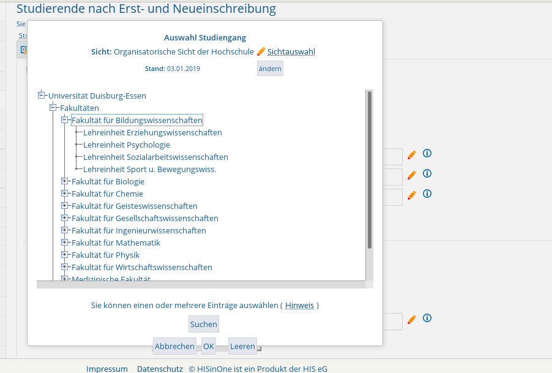Click the third pencil edit icon right of dialog
This screenshot has width=552, height=373.
(411, 195)
